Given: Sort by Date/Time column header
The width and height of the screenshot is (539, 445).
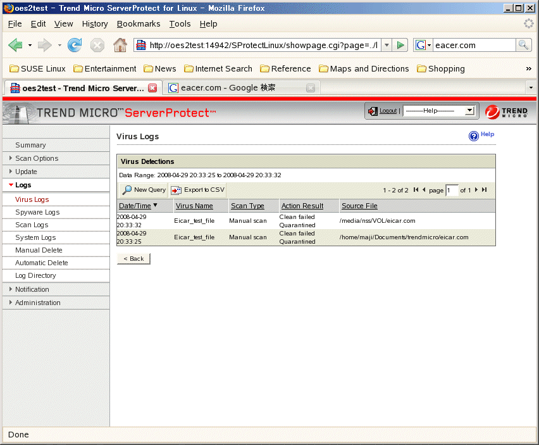Looking at the screenshot, I should (135, 206).
